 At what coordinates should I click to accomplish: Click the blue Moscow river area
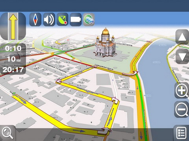coord(157,78)
